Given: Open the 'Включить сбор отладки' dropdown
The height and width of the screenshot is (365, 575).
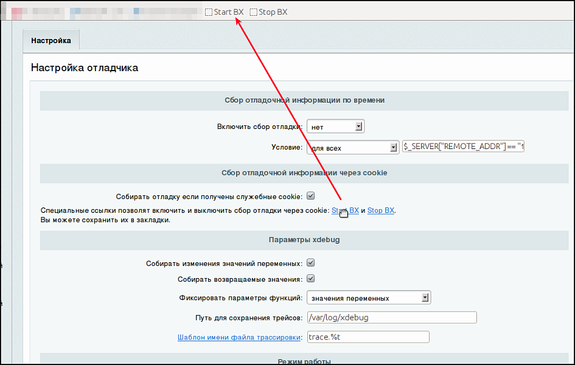Looking at the screenshot, I should pos(335,127).
